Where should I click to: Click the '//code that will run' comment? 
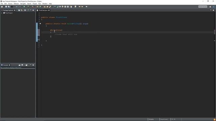tap(66, 34)
